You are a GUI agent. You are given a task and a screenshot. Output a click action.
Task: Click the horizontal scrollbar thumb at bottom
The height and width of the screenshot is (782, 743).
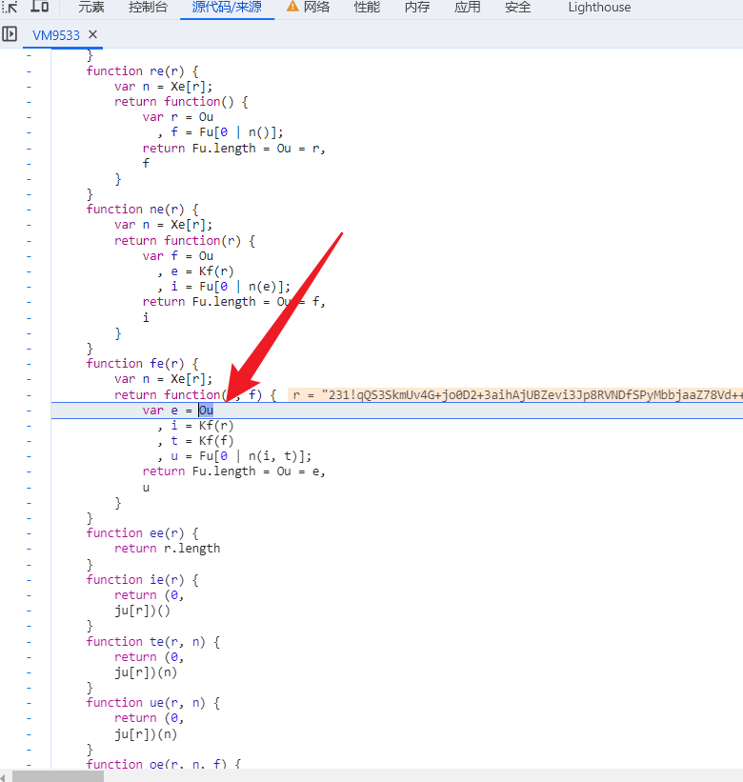pyautogui.click(x=57, y=775)
